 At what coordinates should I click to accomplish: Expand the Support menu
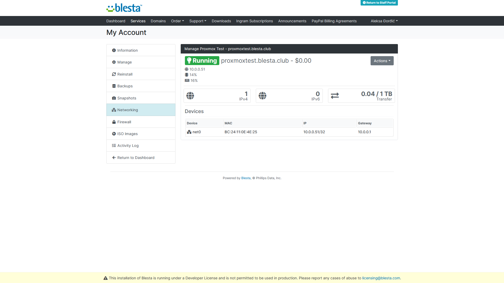click(x=198, y=21)
